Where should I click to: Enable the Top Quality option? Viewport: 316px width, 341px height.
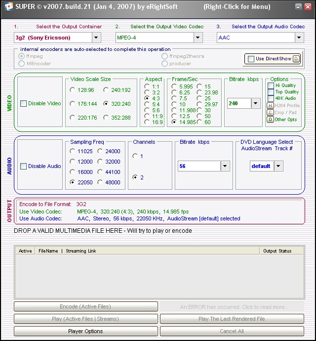tap(271, 92)
